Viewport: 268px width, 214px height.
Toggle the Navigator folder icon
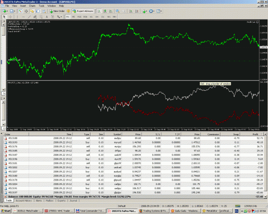[x=32, y=11]
